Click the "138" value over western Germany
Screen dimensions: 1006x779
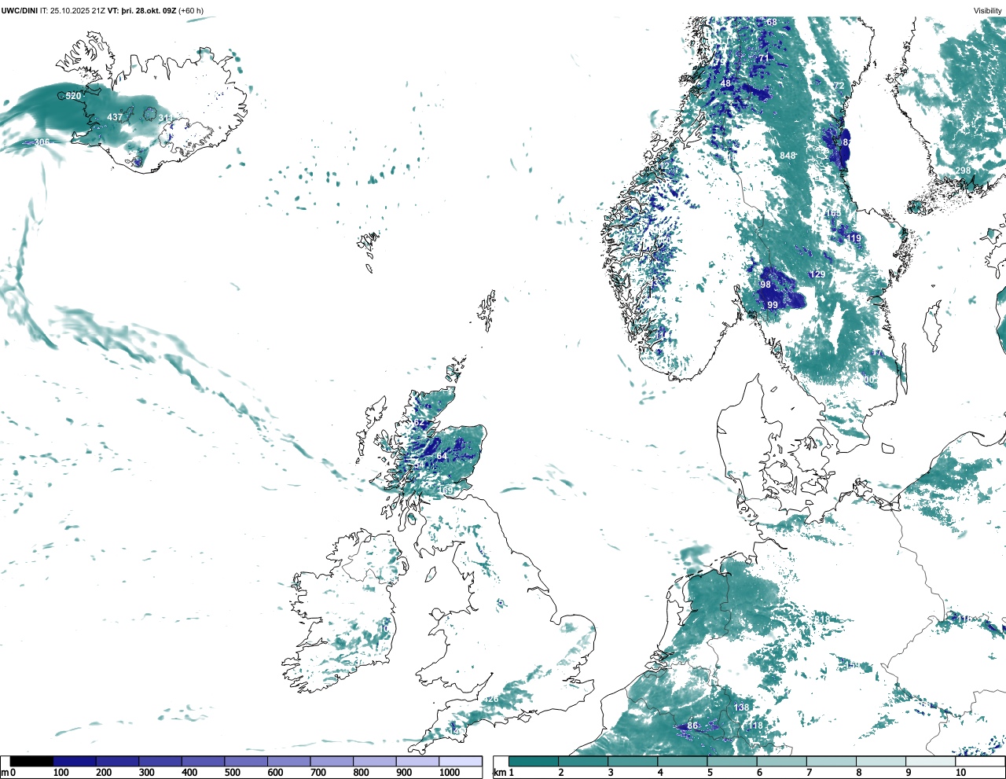pos(742,707)
